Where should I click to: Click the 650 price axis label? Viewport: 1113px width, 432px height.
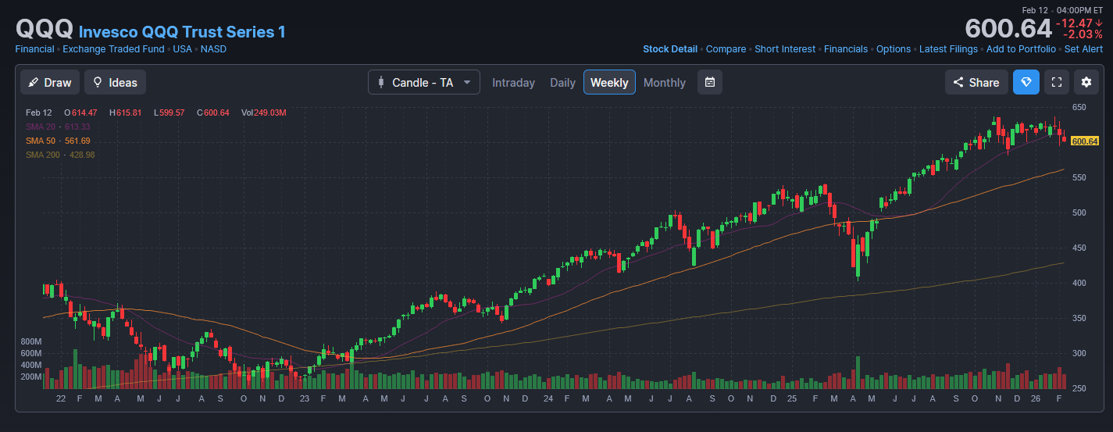click(1079, 107)
